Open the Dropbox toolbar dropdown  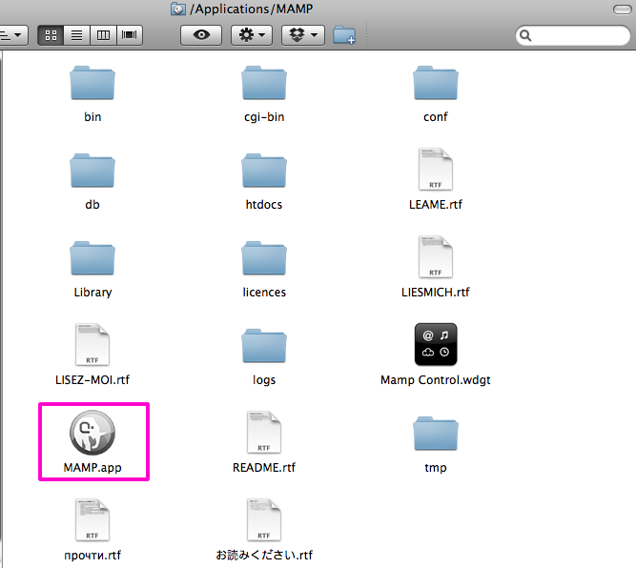(x=303, y=35)
